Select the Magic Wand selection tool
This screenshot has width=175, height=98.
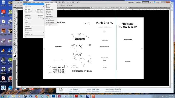coord(14,16)
